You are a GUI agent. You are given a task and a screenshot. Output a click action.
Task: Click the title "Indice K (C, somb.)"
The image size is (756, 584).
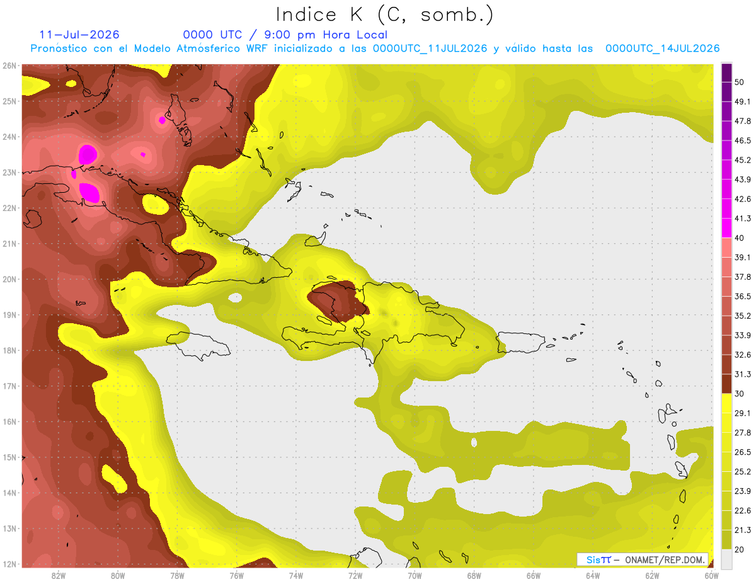click(384, 14)
